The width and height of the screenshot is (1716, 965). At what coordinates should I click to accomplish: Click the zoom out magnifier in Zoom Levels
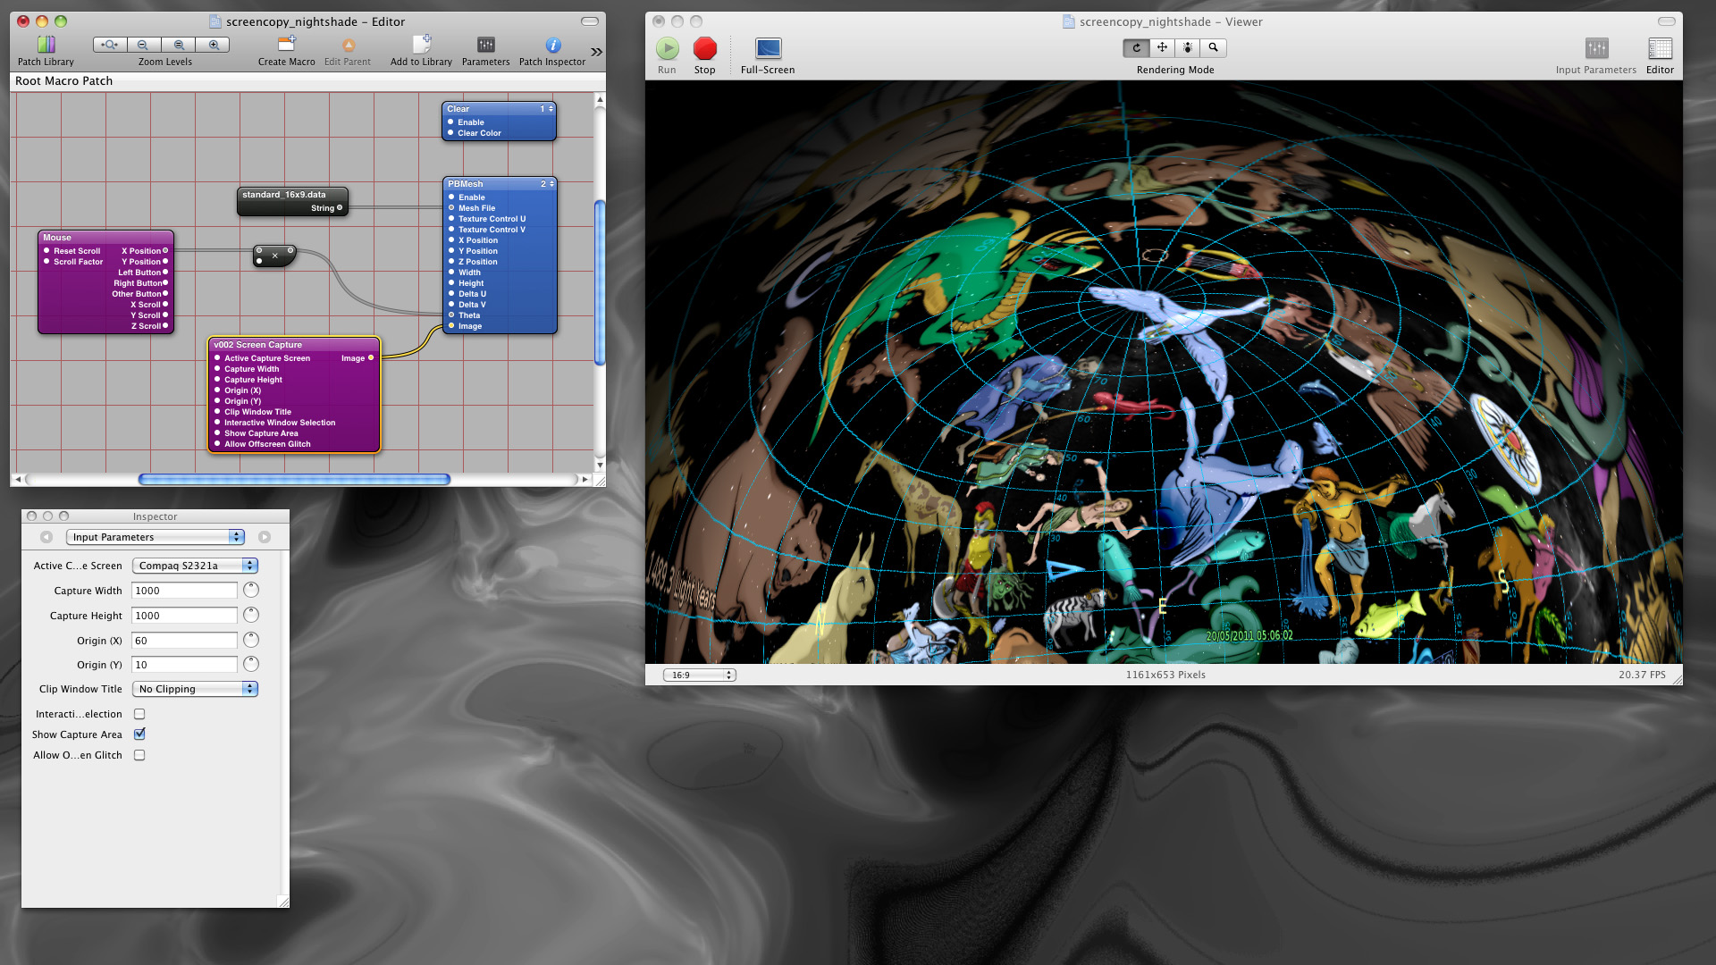143,45
